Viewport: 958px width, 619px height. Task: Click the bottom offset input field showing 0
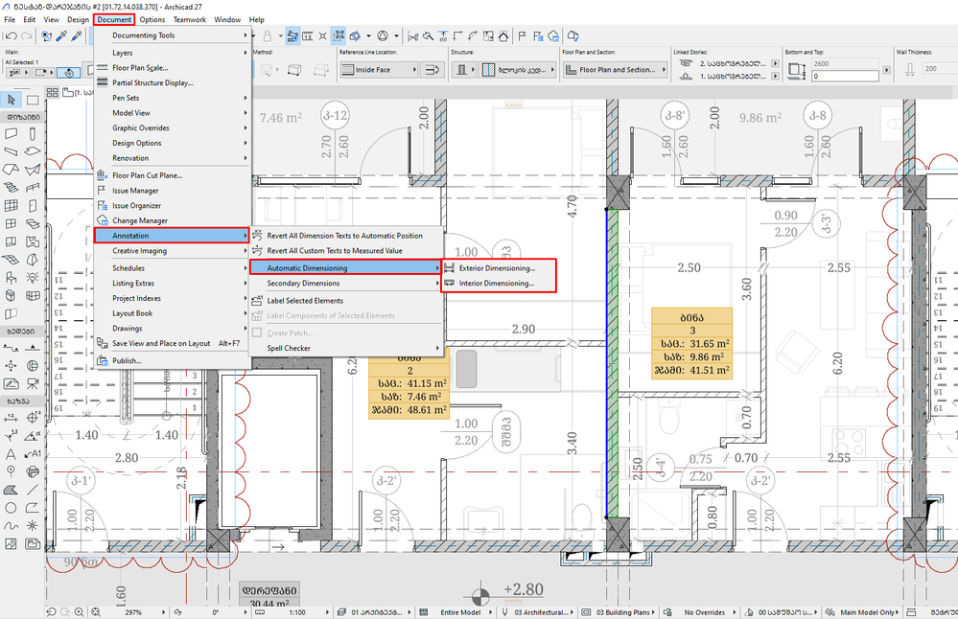click(x=844, y=76)
